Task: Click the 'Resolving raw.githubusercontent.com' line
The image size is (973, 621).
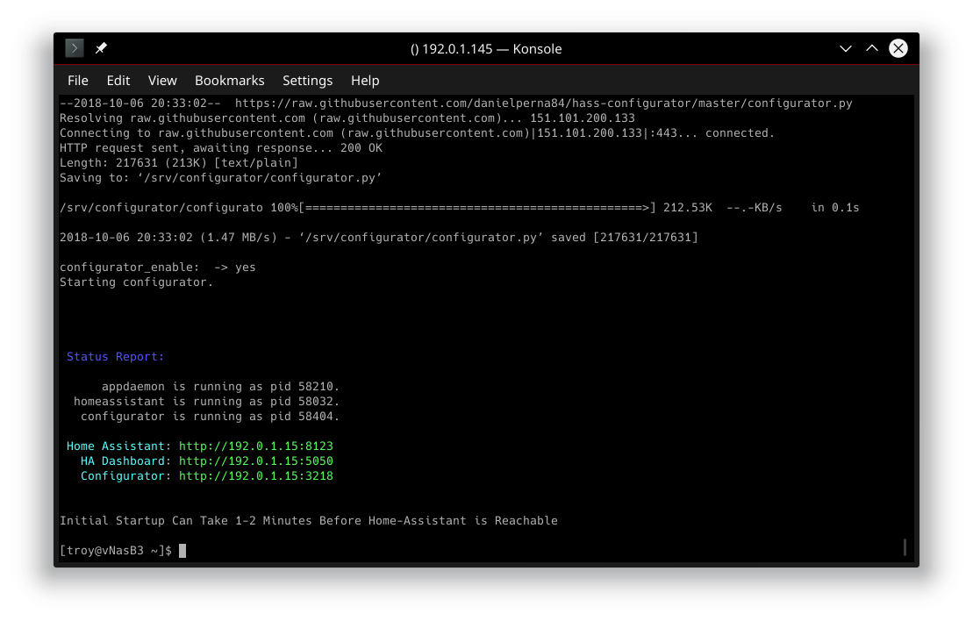Action: click(x=347, y=118)
